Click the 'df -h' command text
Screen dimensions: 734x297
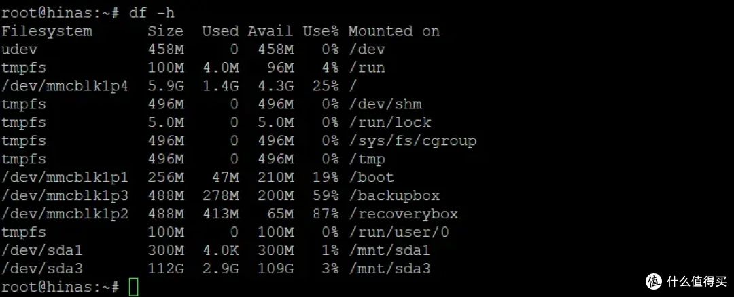tap(152, 13)
